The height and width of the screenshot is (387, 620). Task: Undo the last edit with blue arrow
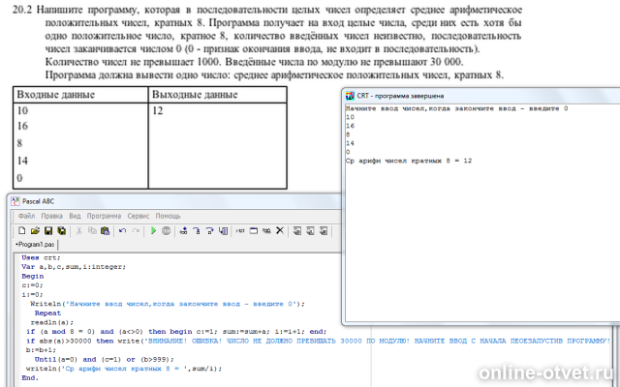coord(123,230)
